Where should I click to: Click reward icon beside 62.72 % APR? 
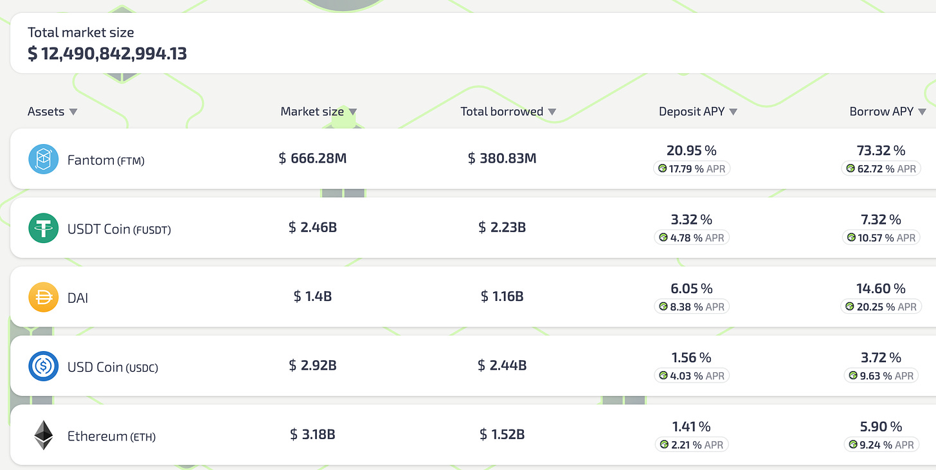tap(851, 168)
